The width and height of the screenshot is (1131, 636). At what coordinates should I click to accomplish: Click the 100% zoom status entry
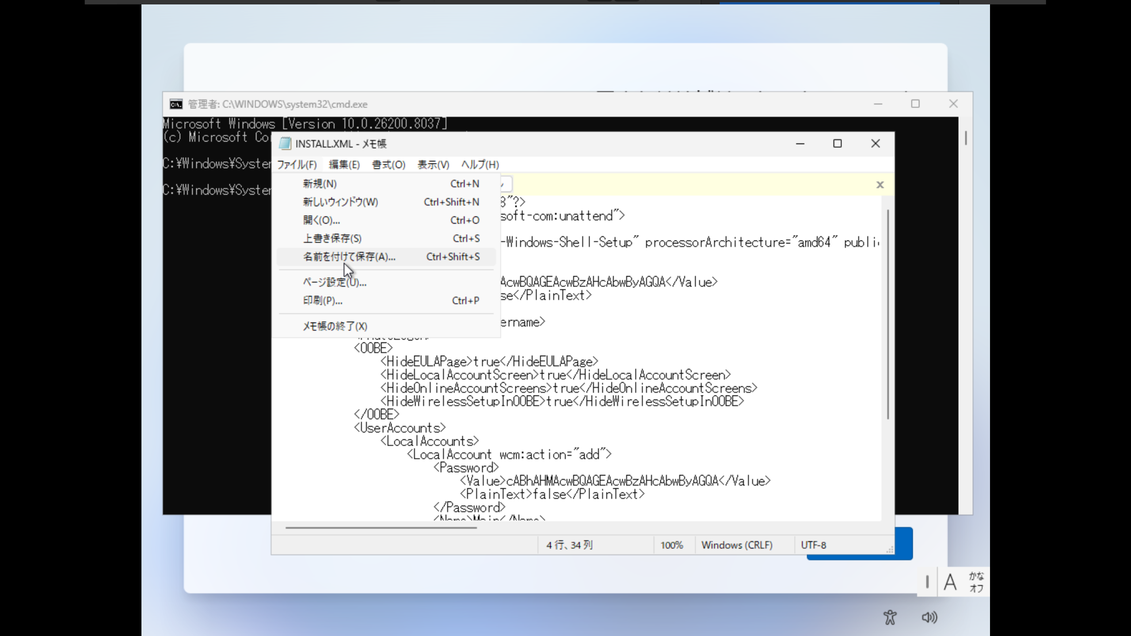pos(672,545)
